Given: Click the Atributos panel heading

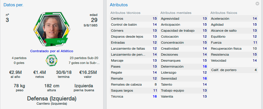Looking at the screenshot, I should pos(119,5).
